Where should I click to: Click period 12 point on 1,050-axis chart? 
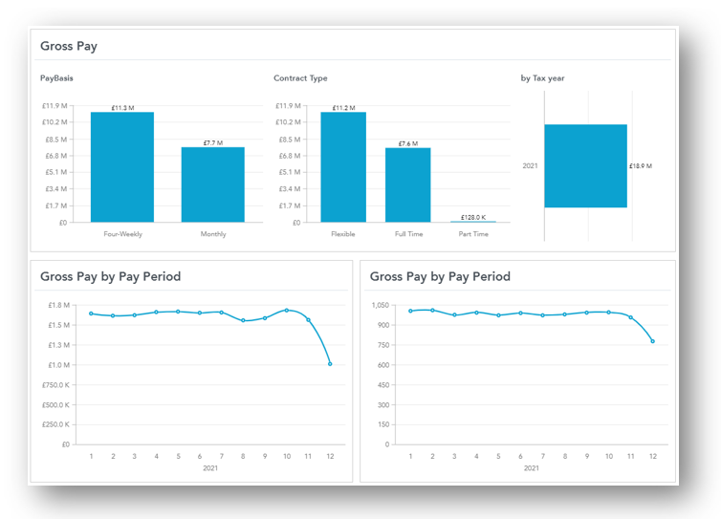point(653,341)
